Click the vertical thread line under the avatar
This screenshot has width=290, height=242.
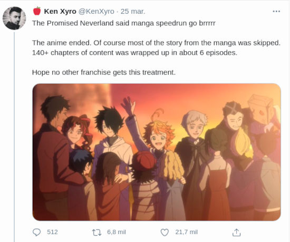pos(14,137)
